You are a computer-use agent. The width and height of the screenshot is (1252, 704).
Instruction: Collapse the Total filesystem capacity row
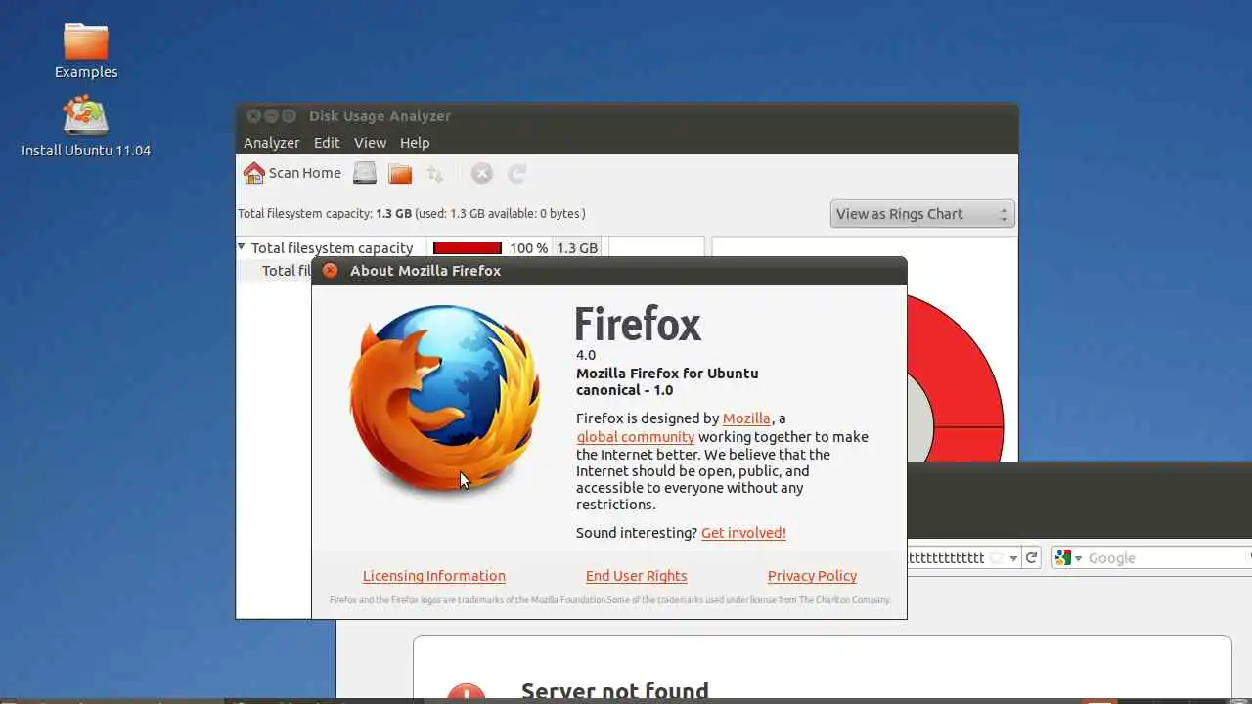tap(242, 246)
